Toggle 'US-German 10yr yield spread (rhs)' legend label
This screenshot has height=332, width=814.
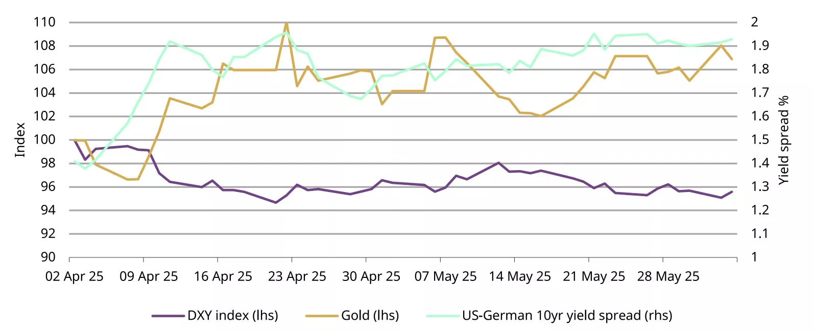click(567, 316)
